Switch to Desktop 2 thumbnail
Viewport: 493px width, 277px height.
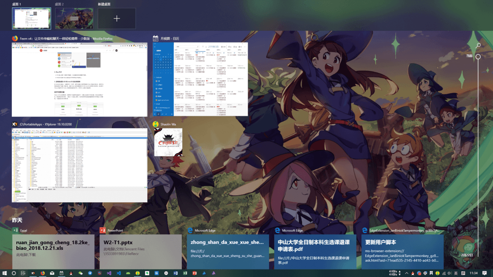click(74, 18)
